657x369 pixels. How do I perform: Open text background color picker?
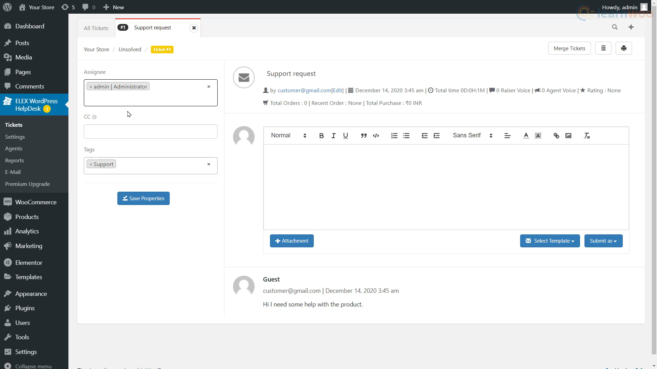tap(538, 136)
